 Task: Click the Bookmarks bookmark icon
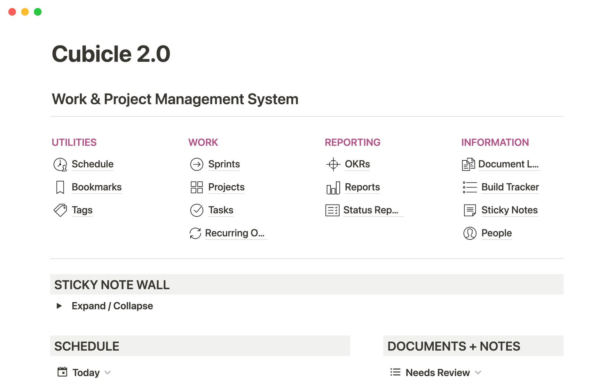point(60,187)
